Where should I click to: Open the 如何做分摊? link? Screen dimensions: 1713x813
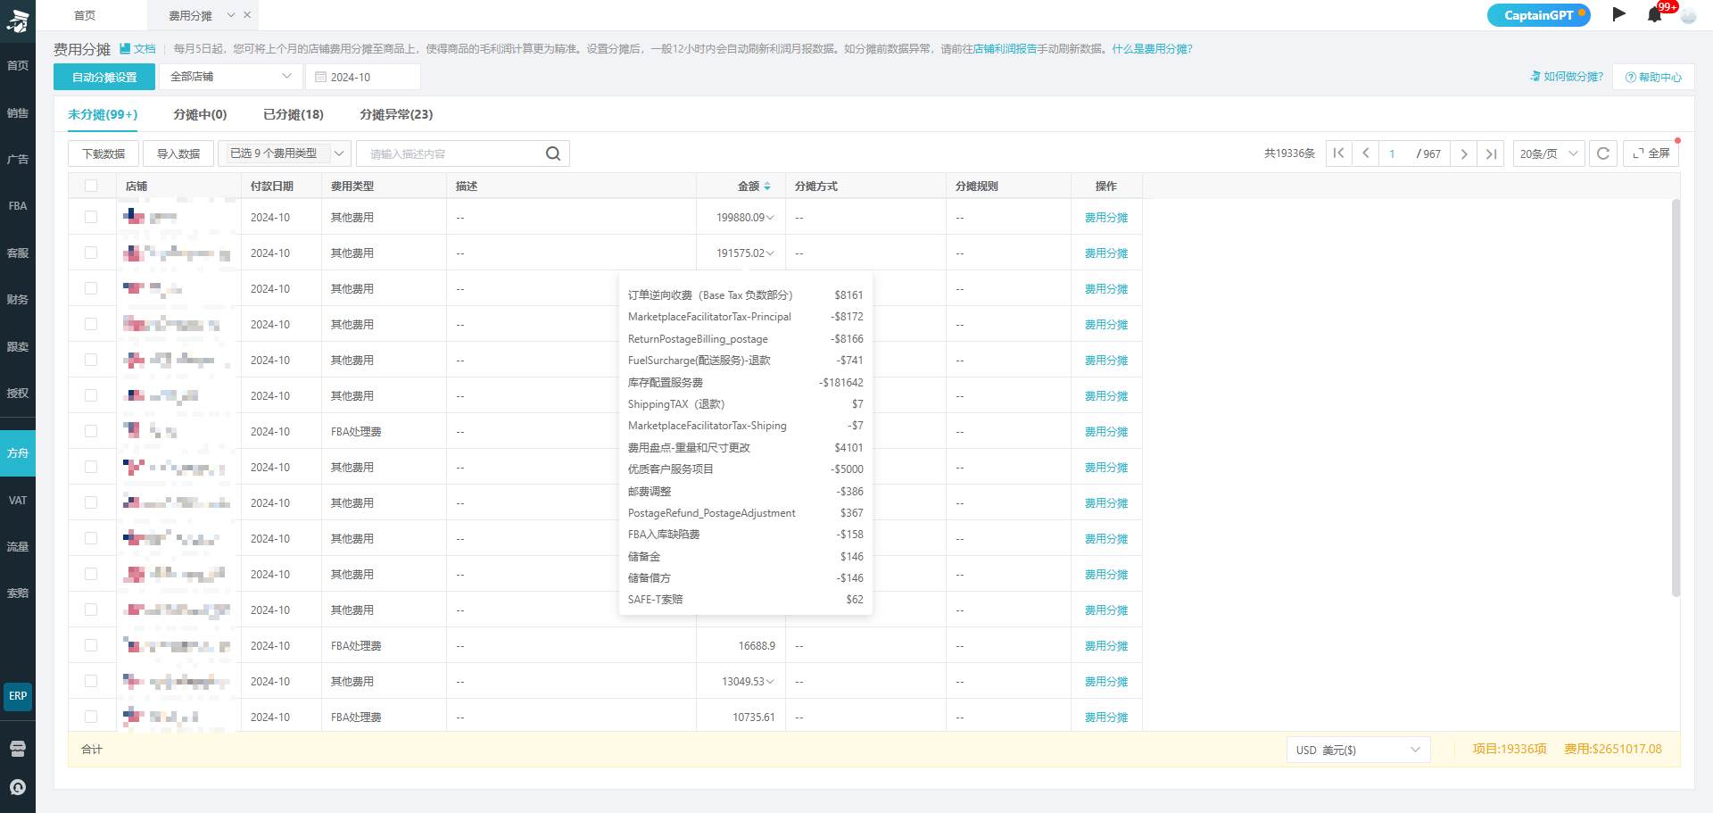(1567, 77)
